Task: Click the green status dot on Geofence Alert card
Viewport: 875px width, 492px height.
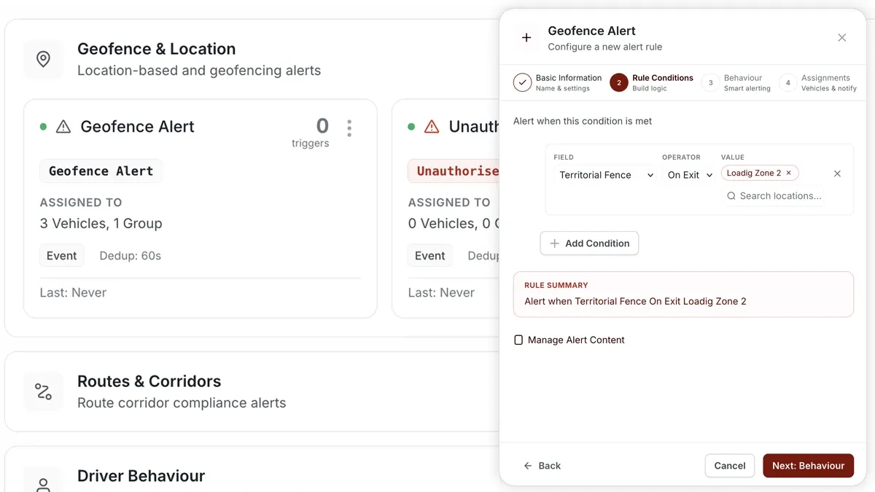Action: (43, 127)
